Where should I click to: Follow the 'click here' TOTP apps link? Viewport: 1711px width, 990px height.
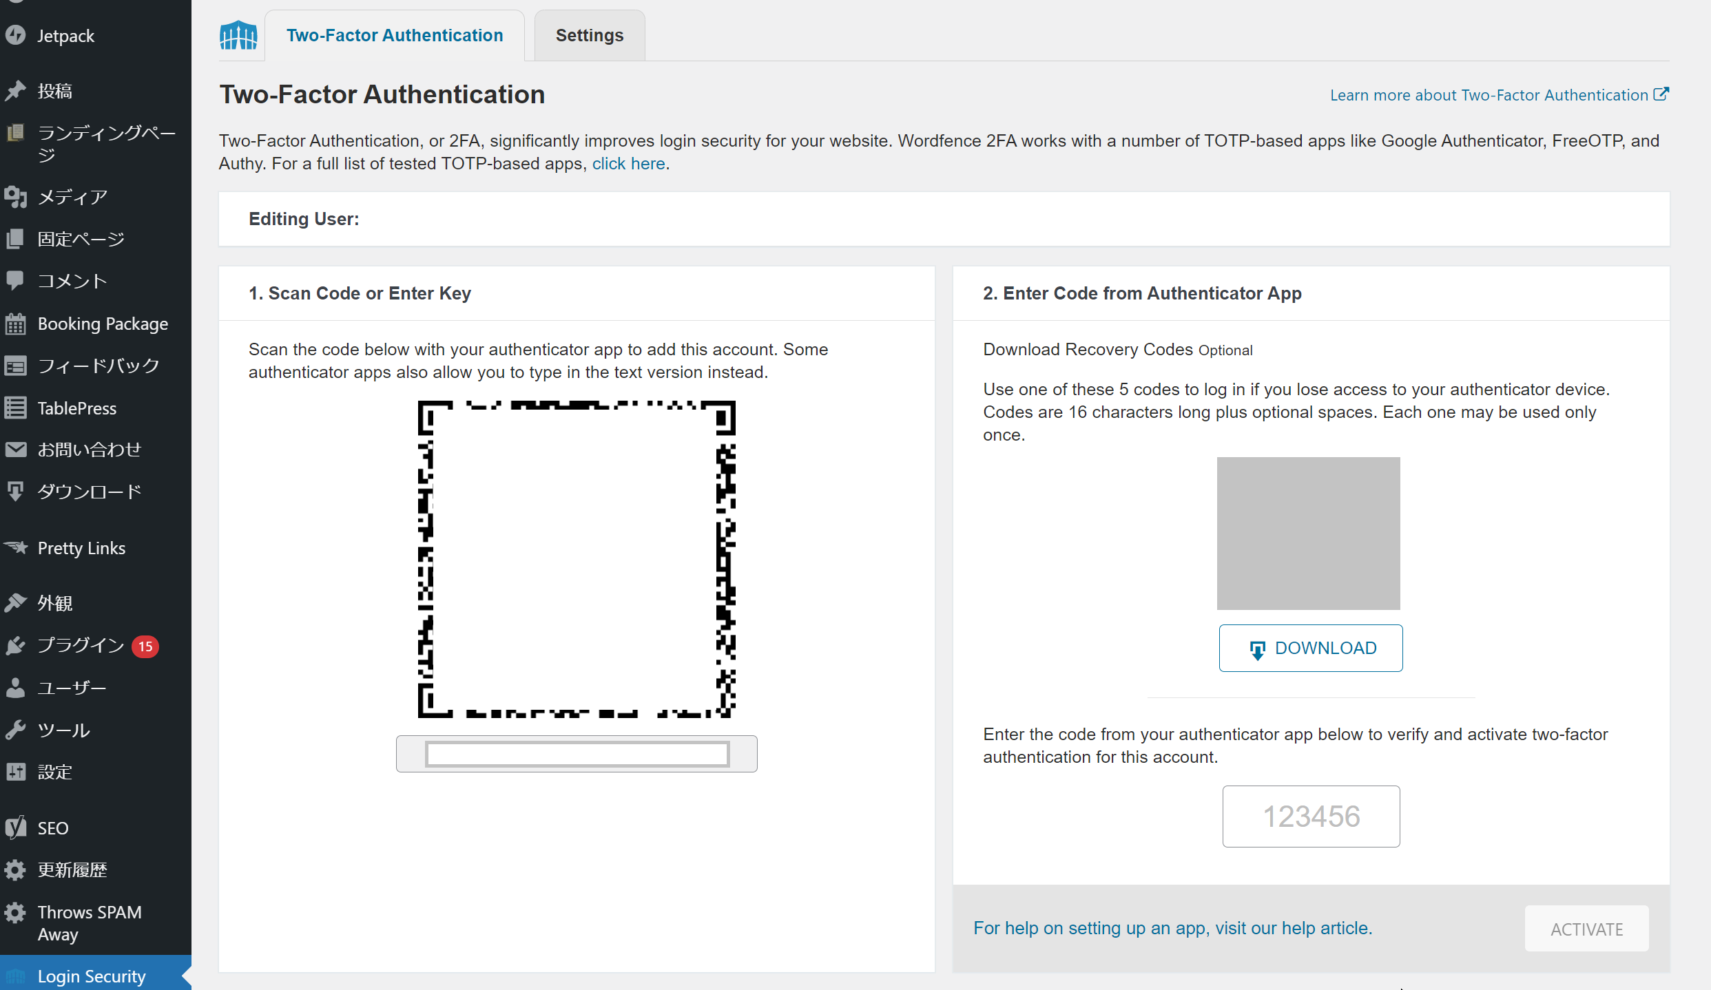click(x=628, y=164)
